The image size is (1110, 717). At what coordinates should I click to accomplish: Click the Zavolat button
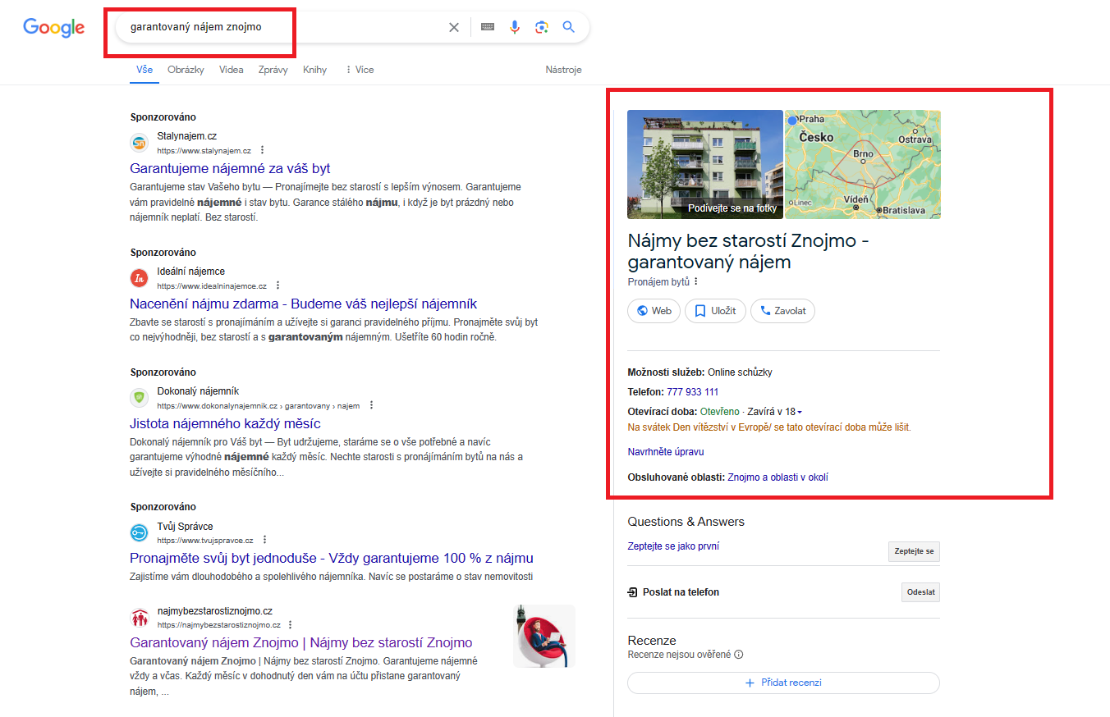tap(782, 311)
